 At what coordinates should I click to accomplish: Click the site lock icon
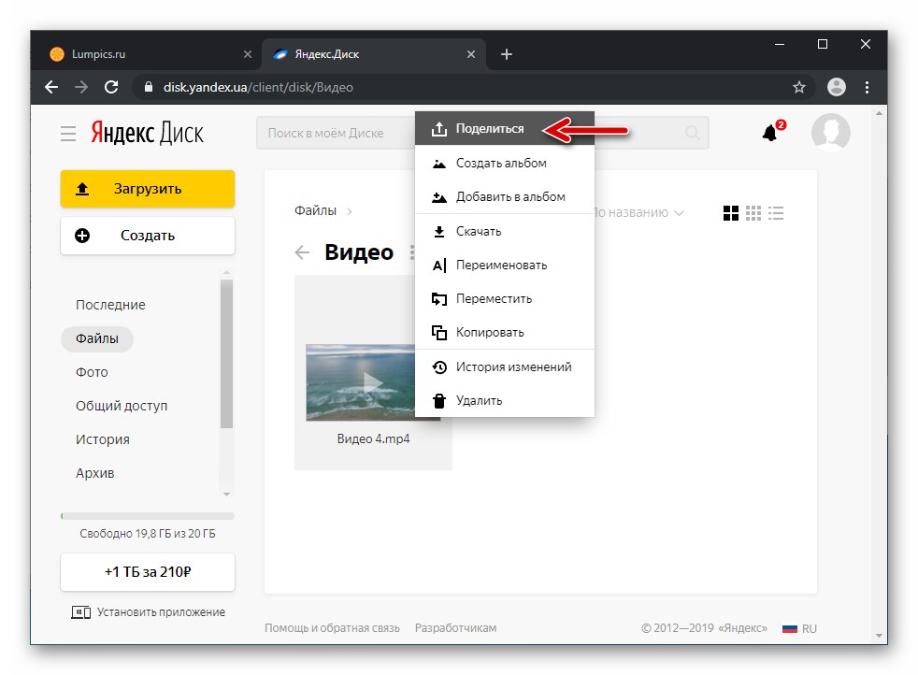click(149, 87)
